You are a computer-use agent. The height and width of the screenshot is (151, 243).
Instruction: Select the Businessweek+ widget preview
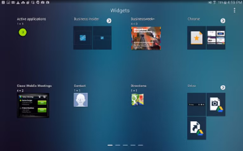click(146, 38)
